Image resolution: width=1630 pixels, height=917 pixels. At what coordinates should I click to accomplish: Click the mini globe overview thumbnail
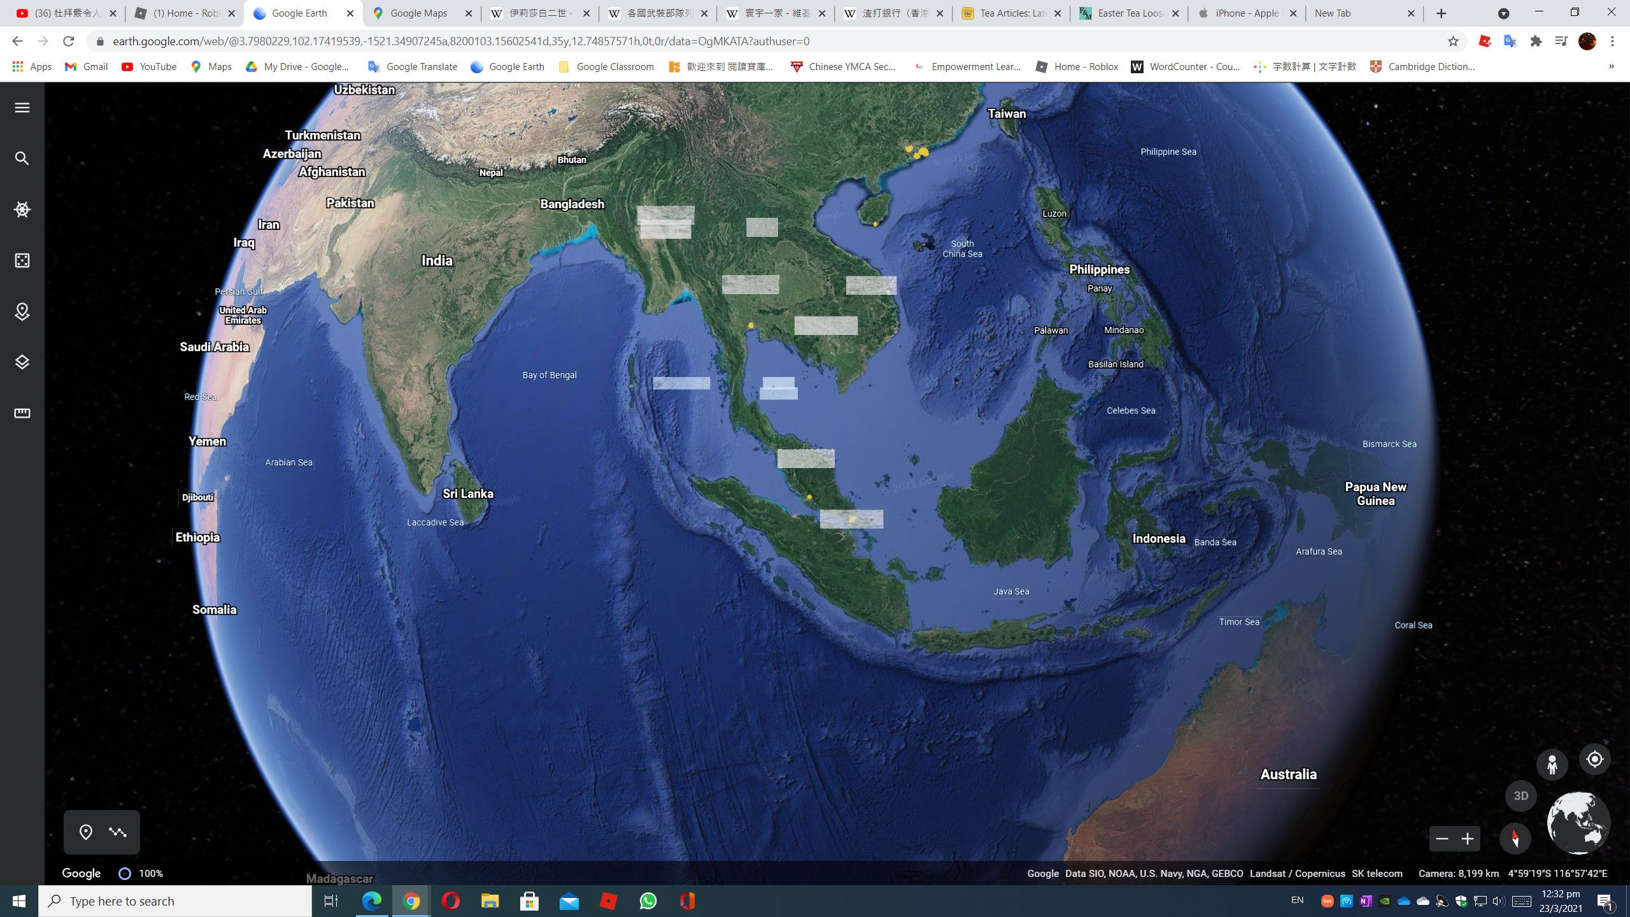point(1578,822)
